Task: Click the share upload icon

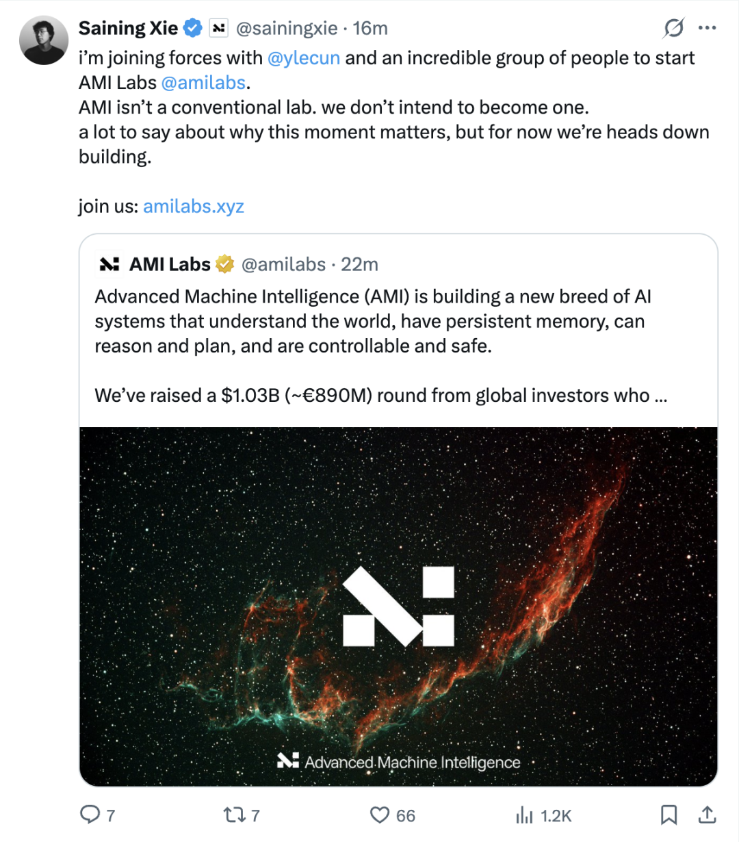Action: coord(707,815)
